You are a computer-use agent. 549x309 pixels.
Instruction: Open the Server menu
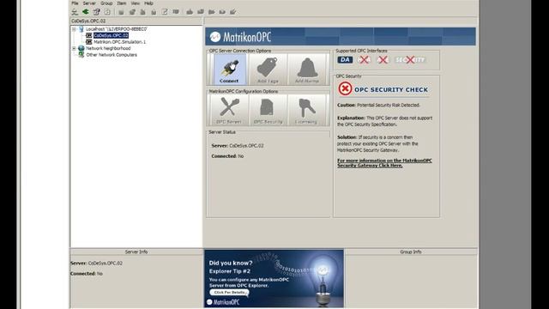coord(89,3)
